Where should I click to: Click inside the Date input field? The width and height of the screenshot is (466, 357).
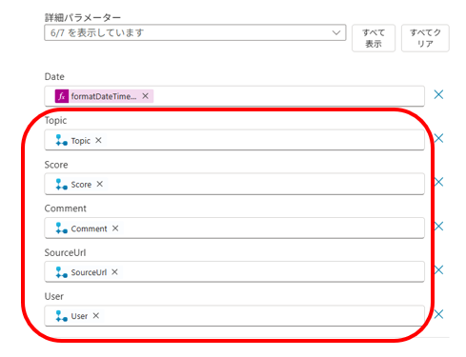[x=234, y=96]
